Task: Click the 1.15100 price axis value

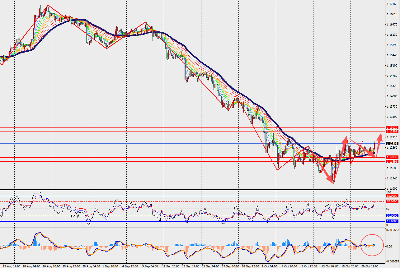Action: tap(392, 66)
